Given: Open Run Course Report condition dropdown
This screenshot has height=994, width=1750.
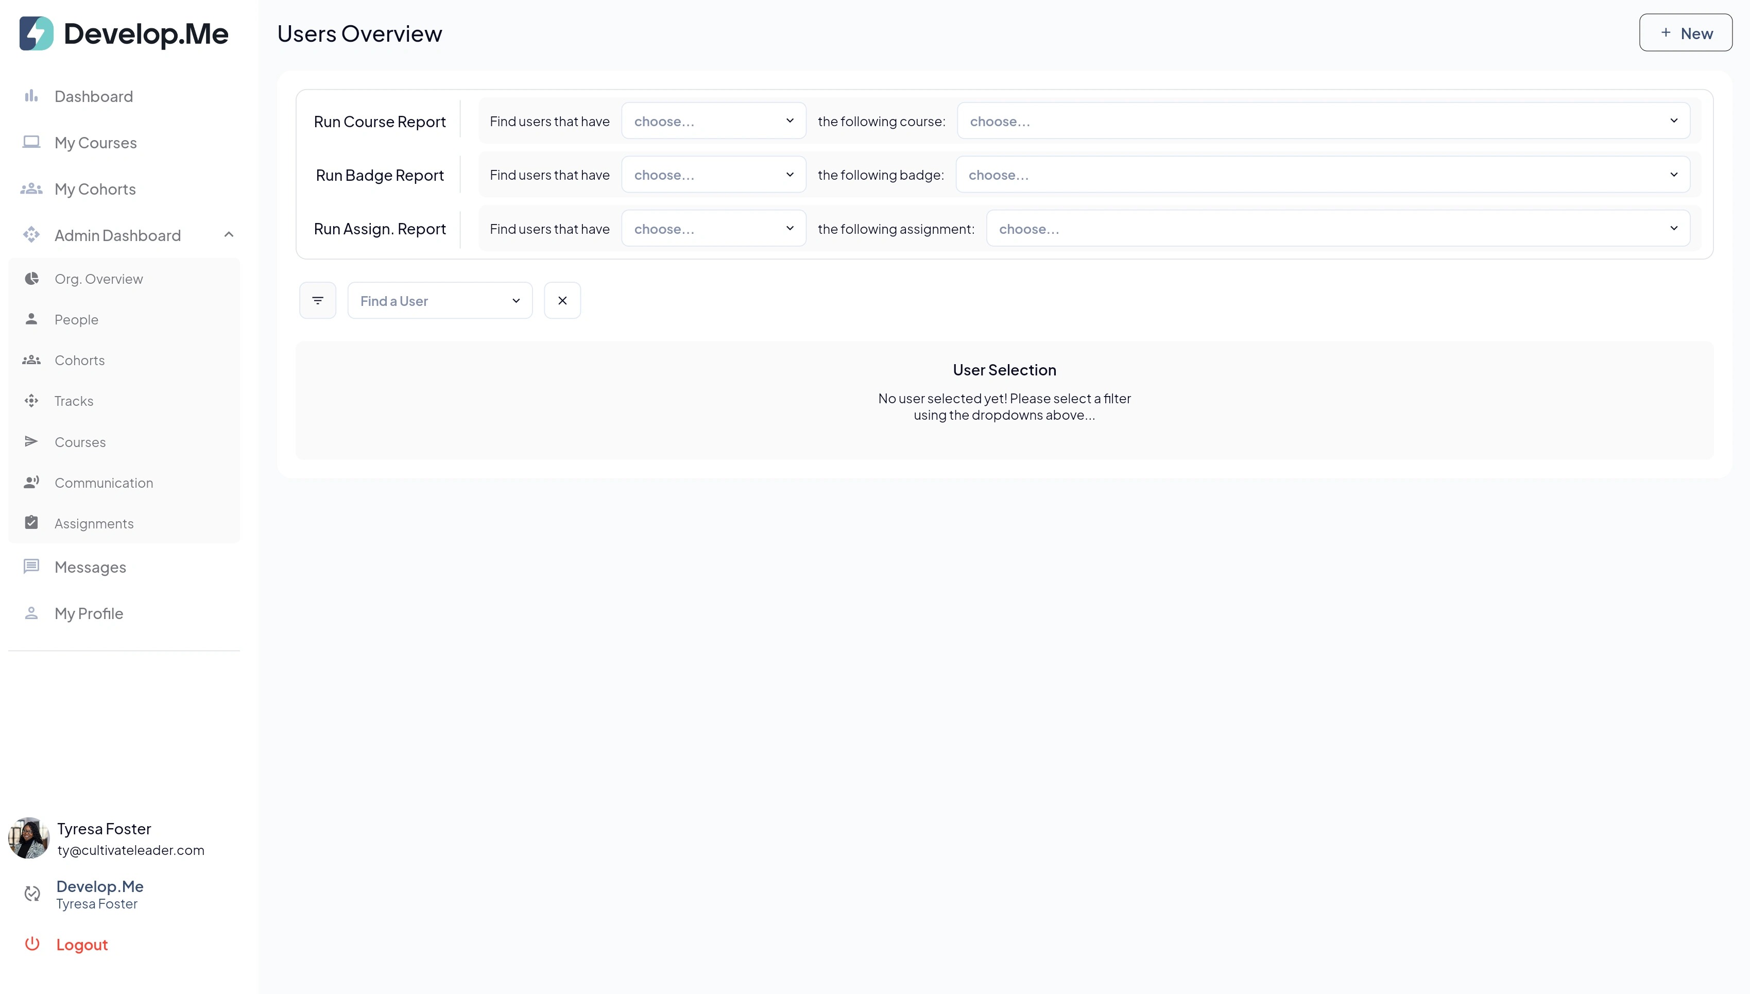Looking at the screenshot, I should point(713,121).
